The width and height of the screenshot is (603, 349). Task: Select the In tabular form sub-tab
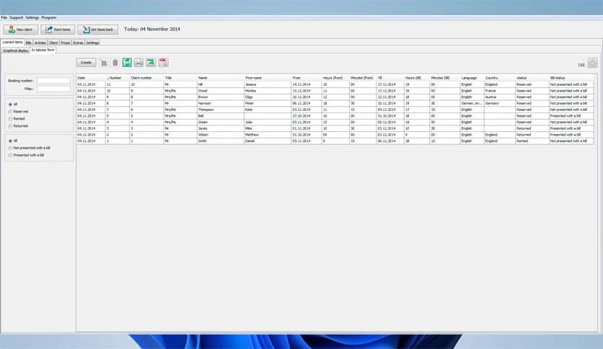(43, 50)
